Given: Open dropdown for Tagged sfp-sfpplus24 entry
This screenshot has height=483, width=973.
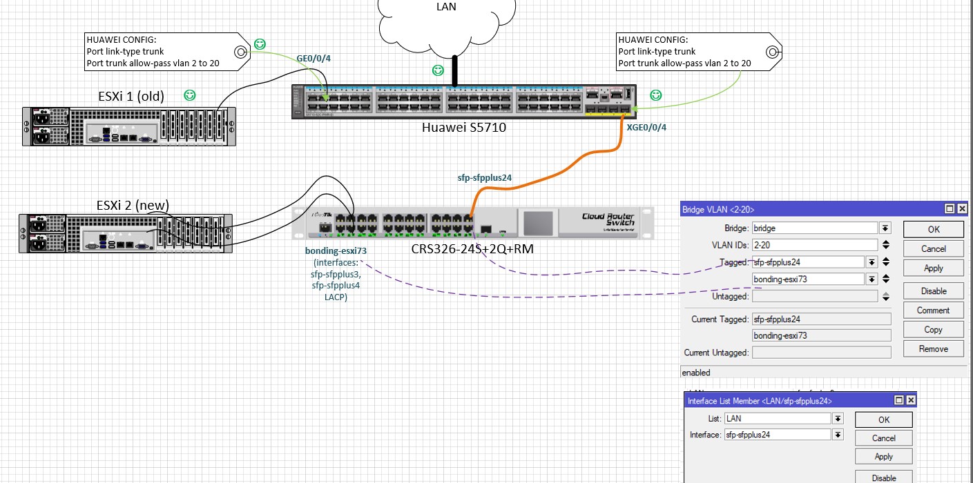Looking at the screenshot, I should coord(872,262).
